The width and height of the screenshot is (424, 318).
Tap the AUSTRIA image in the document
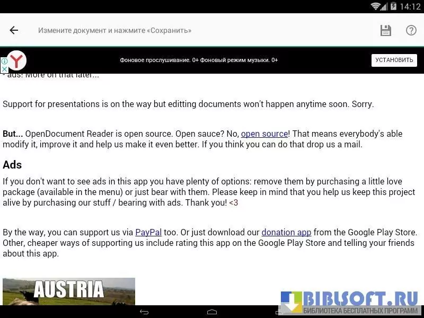pos(69,291)
